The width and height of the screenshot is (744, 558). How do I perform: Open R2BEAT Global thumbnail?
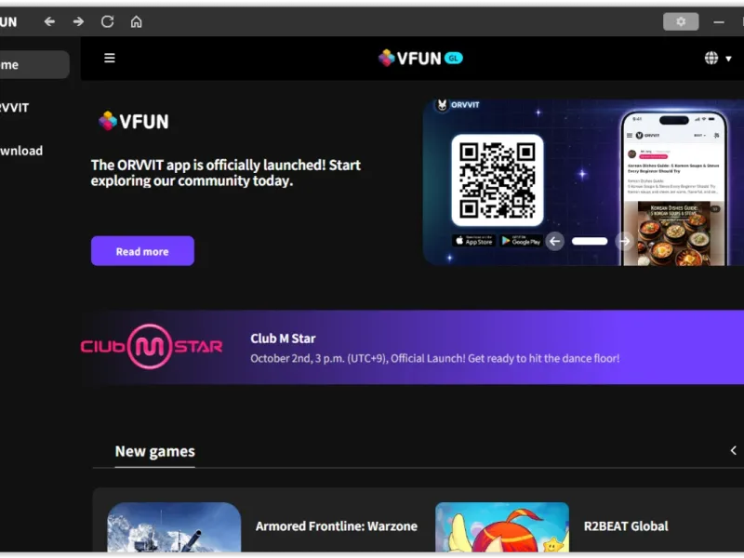click(x=502, y=526)
